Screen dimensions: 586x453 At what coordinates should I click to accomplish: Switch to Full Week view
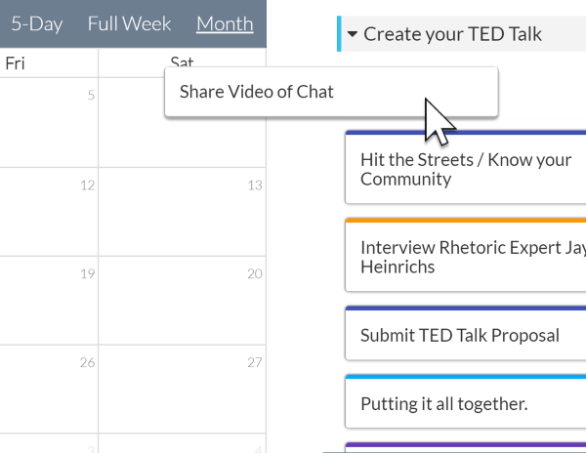(129, 23)
